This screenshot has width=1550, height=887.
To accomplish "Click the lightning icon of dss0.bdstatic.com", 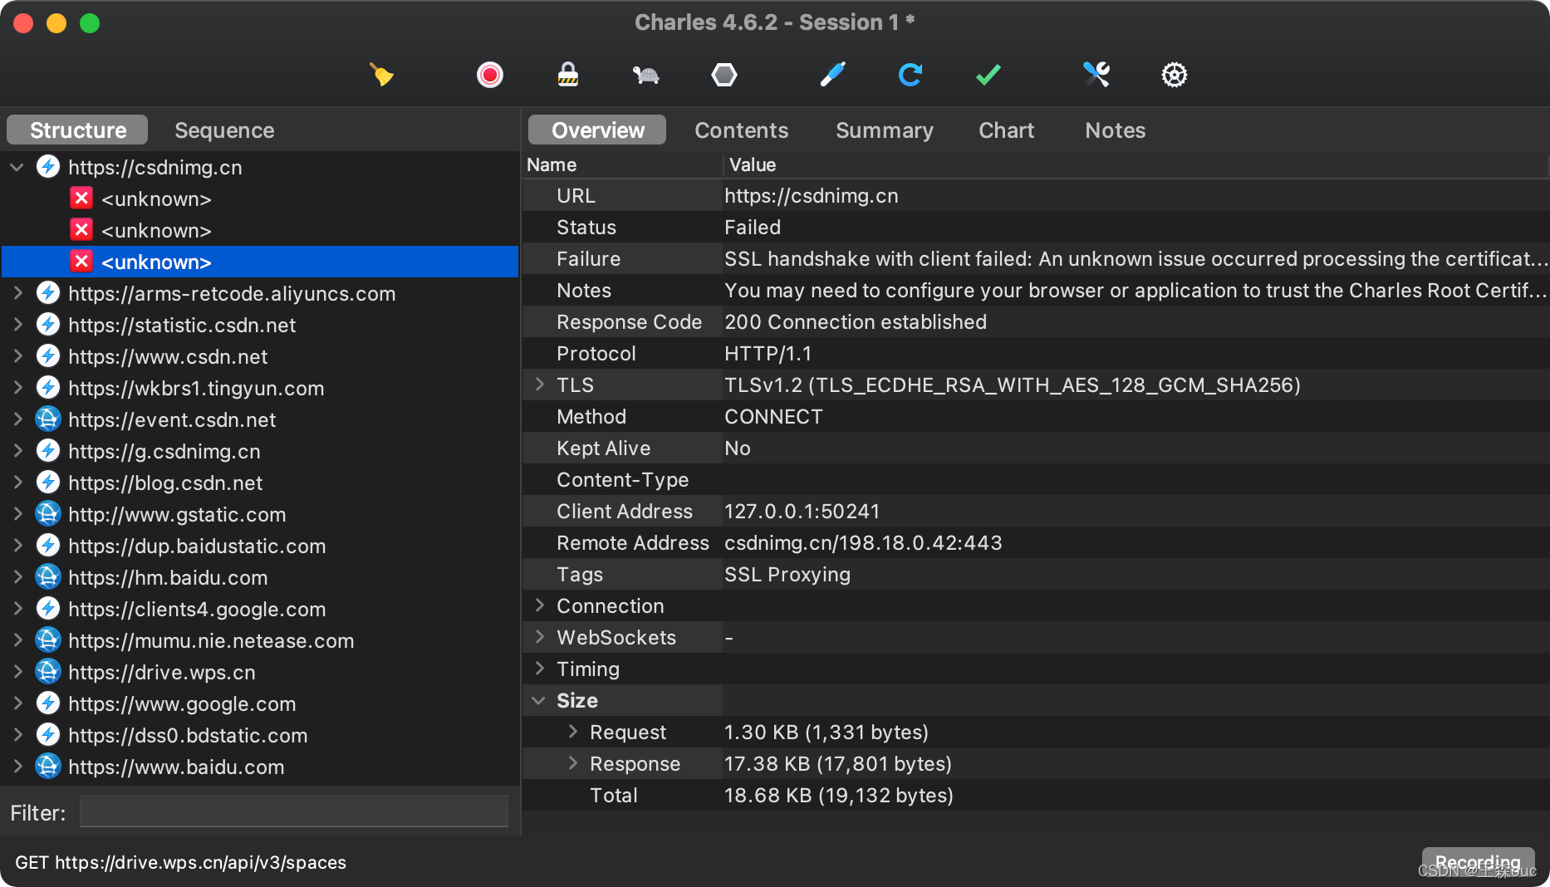I will 48,735.
